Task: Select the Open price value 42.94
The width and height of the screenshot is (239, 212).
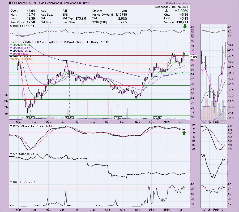Action: point(31,11)
